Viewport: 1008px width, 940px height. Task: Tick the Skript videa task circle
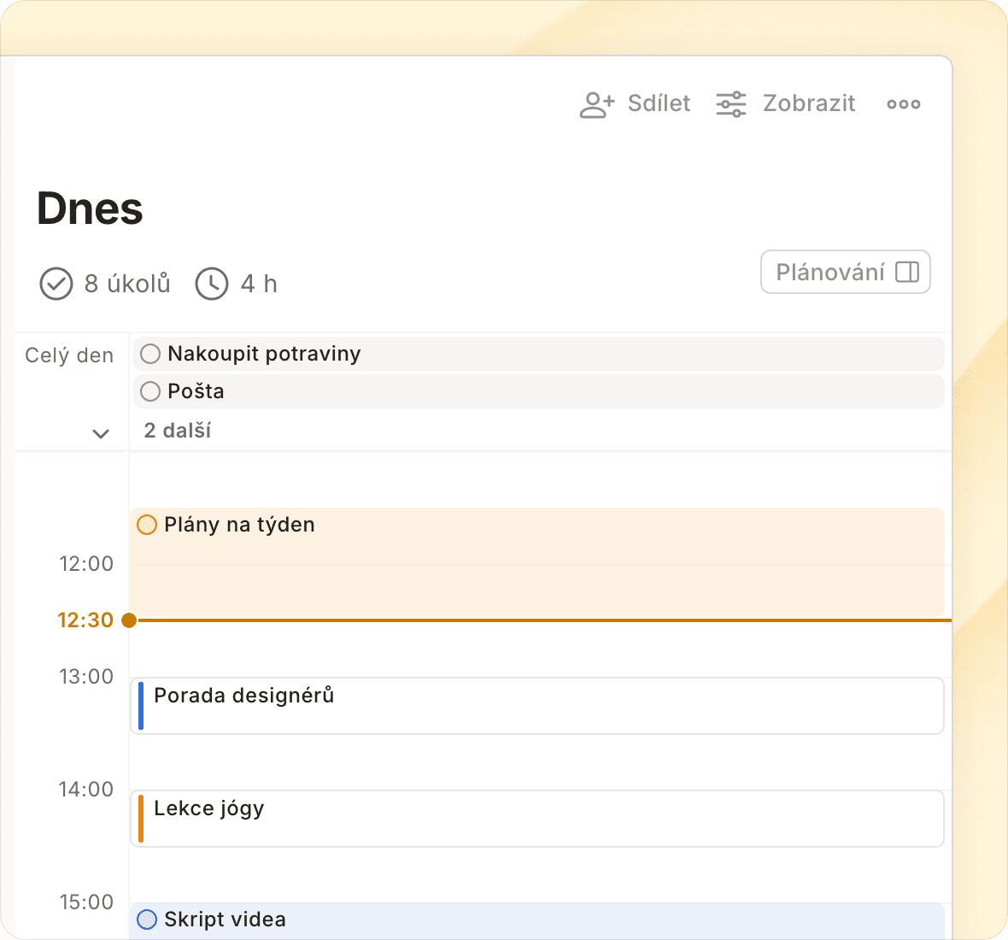(147, 919)
